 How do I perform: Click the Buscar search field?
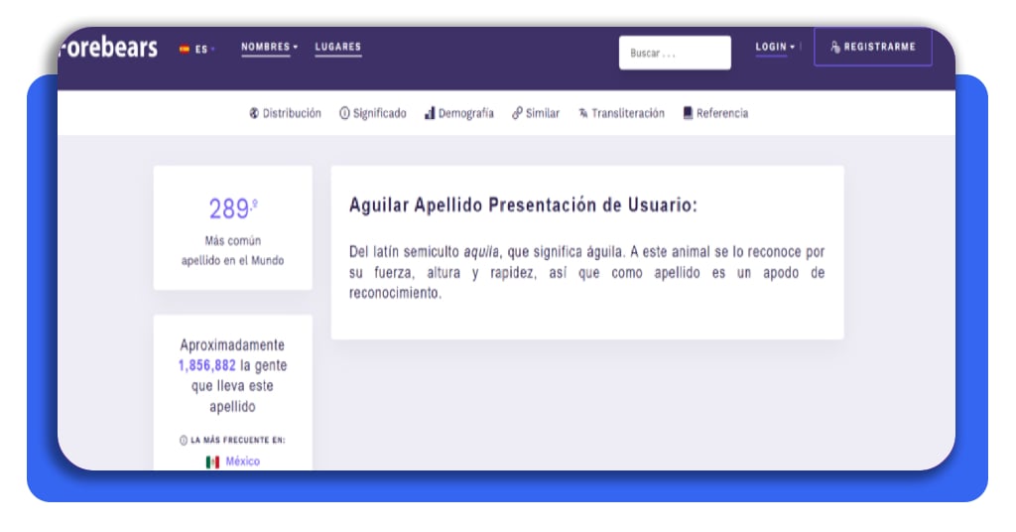(x=675, y=53)
